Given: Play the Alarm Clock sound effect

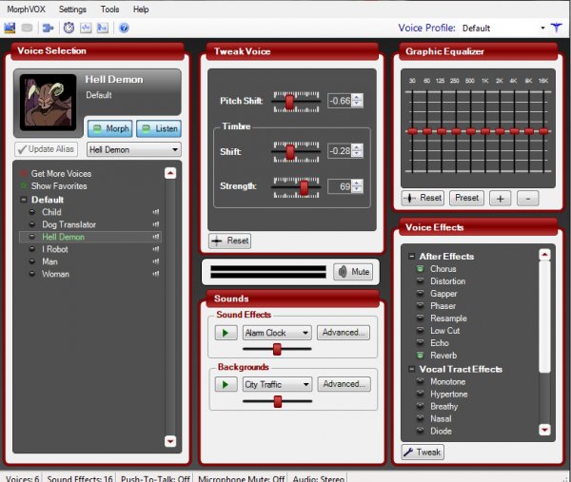Looking at the screenshot, I should point(226,333).
